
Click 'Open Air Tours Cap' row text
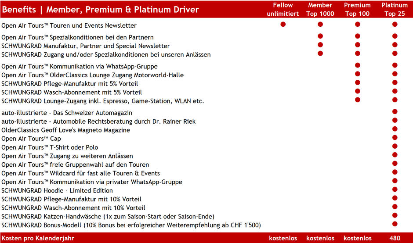coord(31,139)
